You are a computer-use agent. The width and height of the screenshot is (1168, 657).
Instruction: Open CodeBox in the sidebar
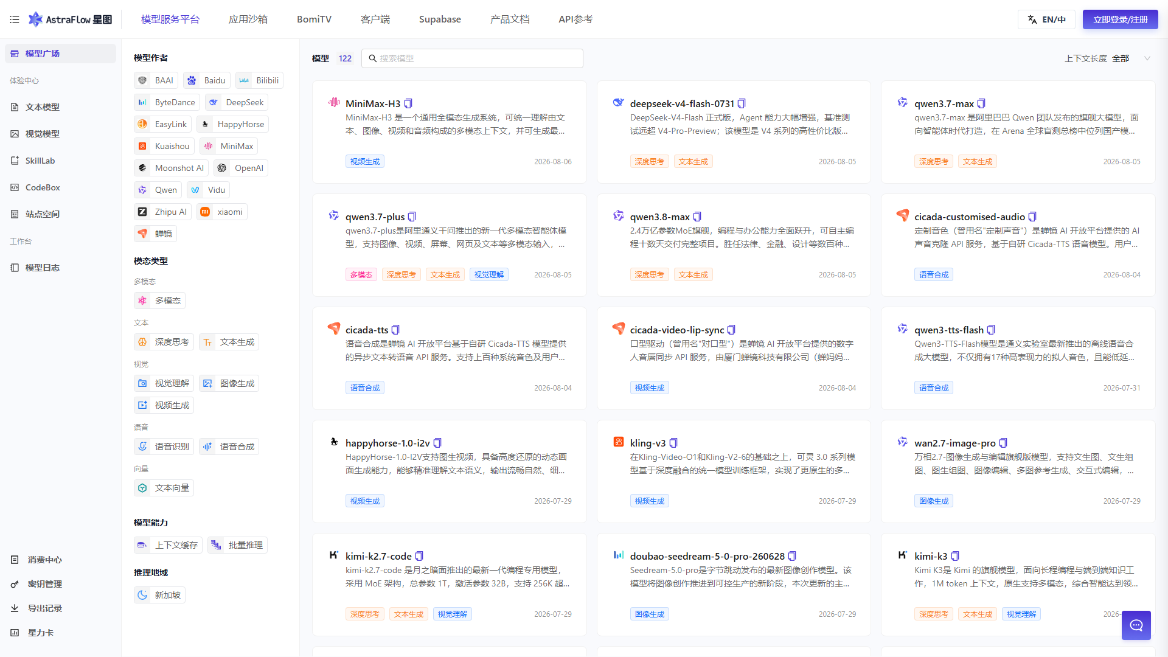coord(60,187)
